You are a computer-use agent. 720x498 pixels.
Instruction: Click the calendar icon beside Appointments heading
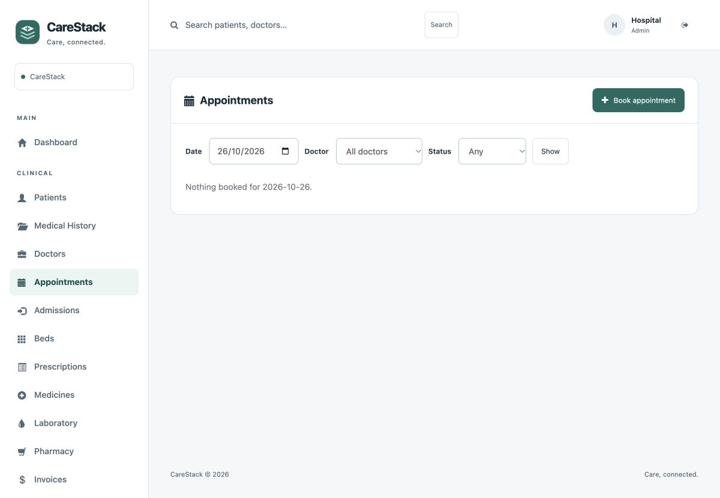(x=189, y=101)
